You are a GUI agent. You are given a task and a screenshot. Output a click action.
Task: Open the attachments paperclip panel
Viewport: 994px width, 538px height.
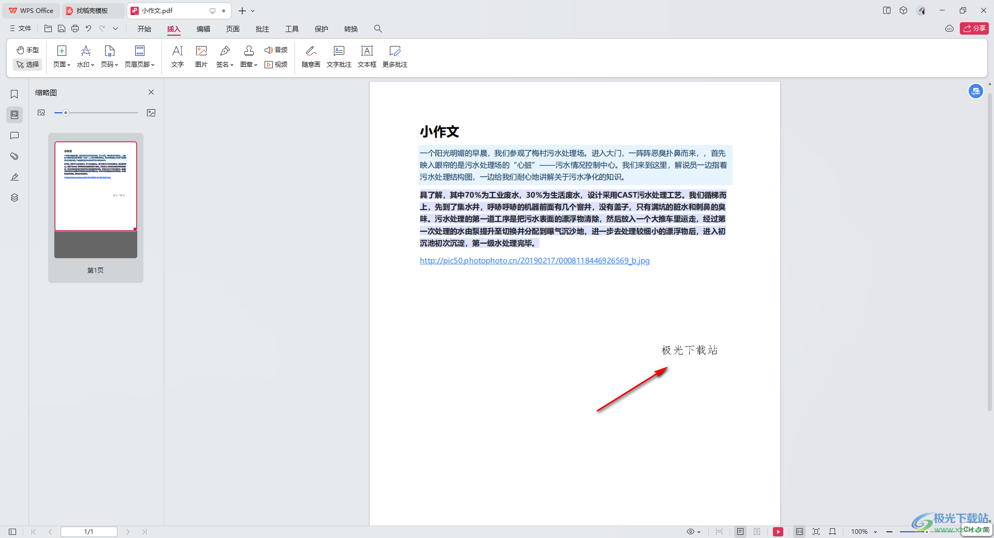coord(14,156)
